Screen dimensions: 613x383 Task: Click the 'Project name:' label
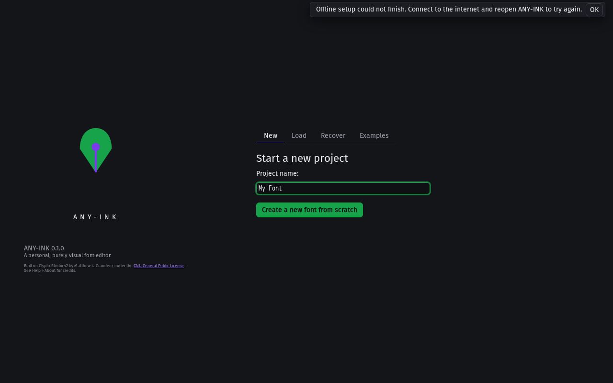(277, 173)
